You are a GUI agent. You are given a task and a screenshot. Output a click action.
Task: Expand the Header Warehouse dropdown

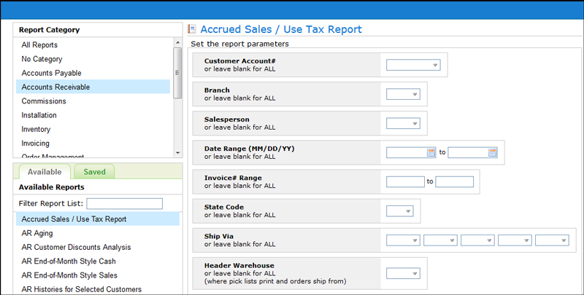403,274
